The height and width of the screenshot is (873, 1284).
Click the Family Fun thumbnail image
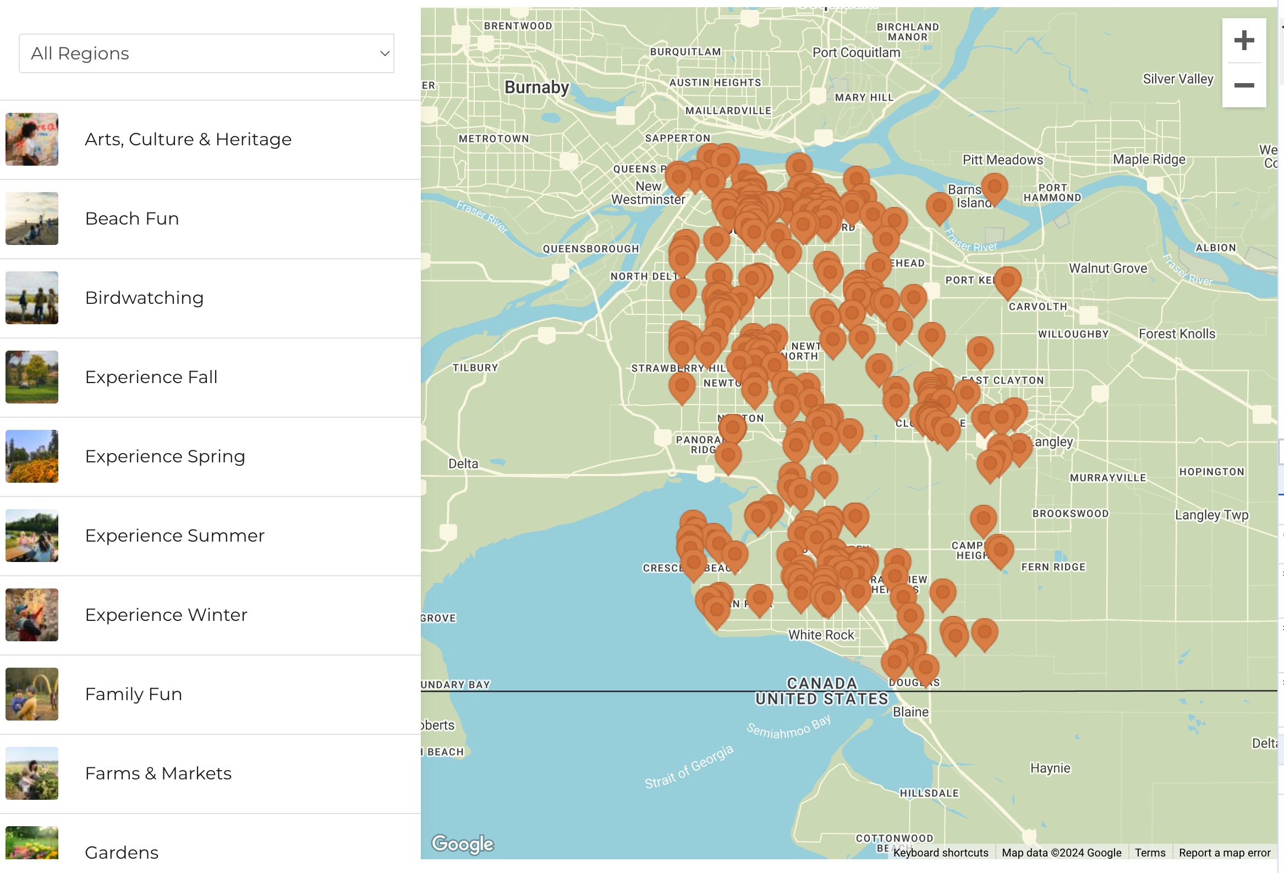(32, 694)
